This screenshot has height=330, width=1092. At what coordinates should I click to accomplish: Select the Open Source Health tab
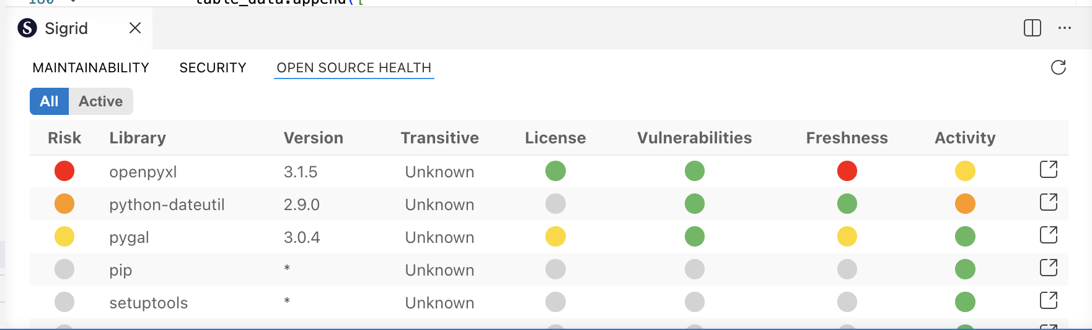coord(354,68)
